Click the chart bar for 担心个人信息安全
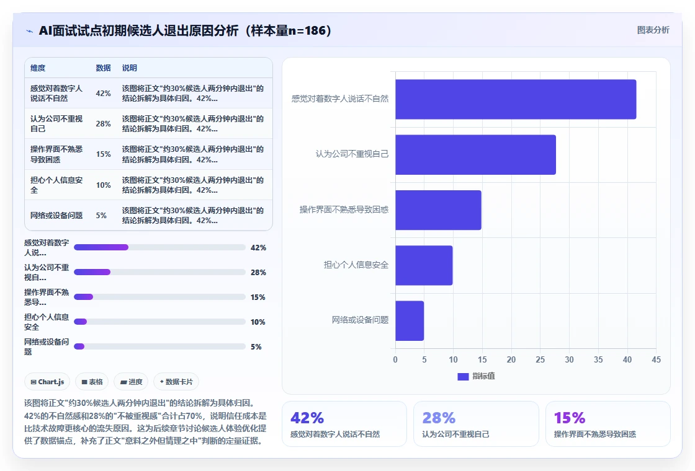 click(424, 265)
